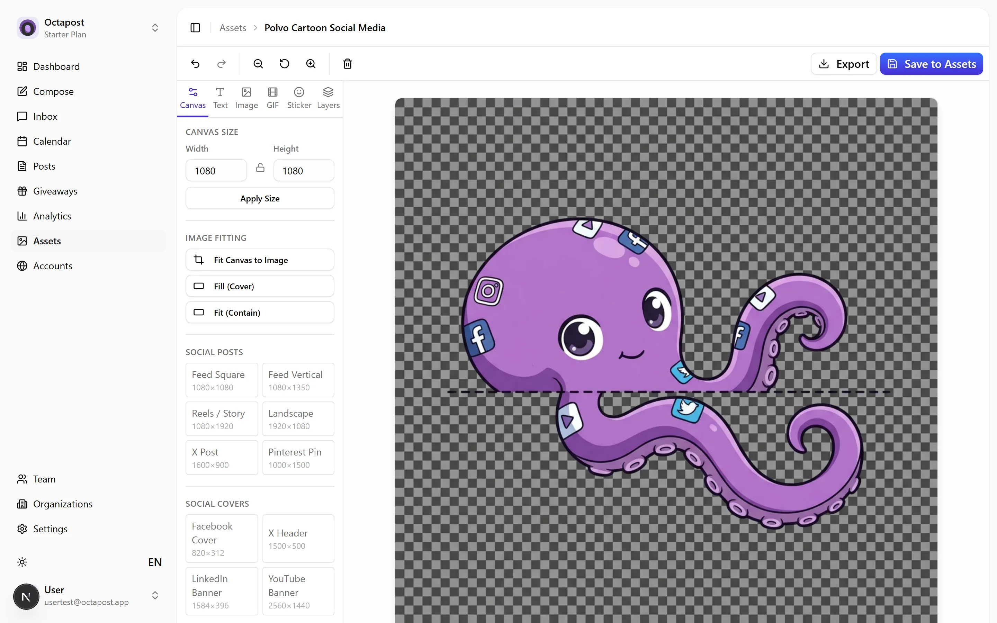Open the Team page
This screenshot has width=997, height=623.
pyautogui.click(x=89, y=479)
